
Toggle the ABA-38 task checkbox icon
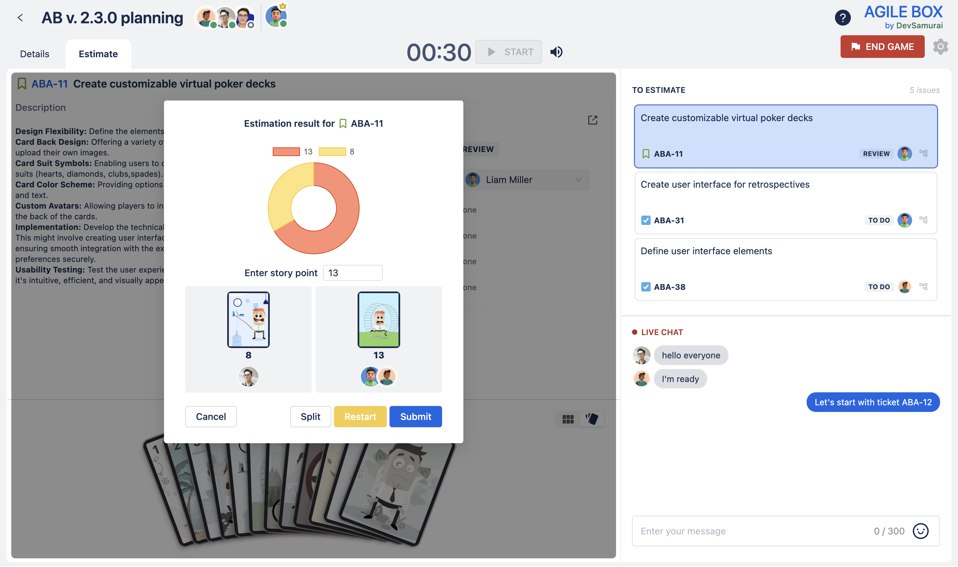pyautogui.click(x=645, y=287)
